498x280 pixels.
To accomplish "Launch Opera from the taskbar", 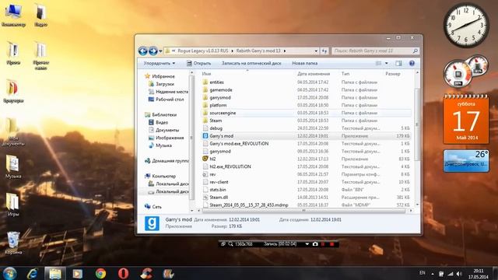I will [x=123, y=273].
